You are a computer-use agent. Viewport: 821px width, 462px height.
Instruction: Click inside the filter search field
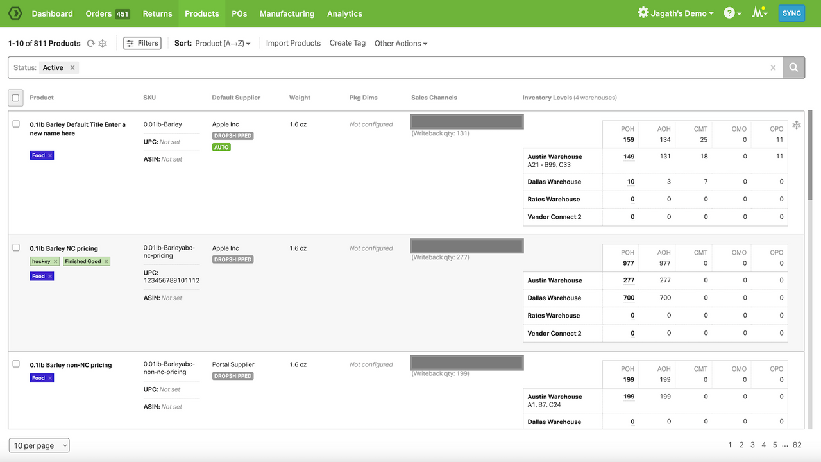click(x=423, y=67)
